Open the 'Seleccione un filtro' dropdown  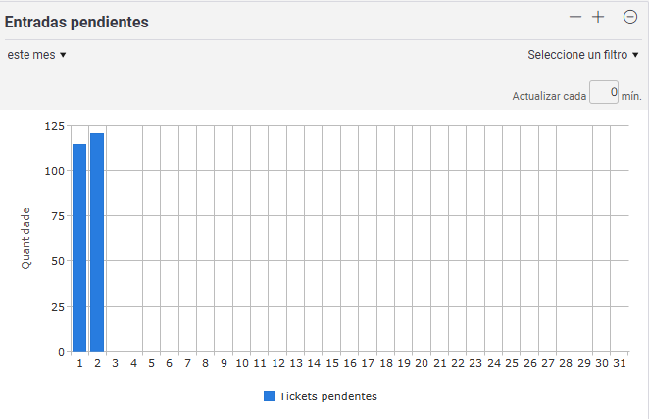[583, 55]
